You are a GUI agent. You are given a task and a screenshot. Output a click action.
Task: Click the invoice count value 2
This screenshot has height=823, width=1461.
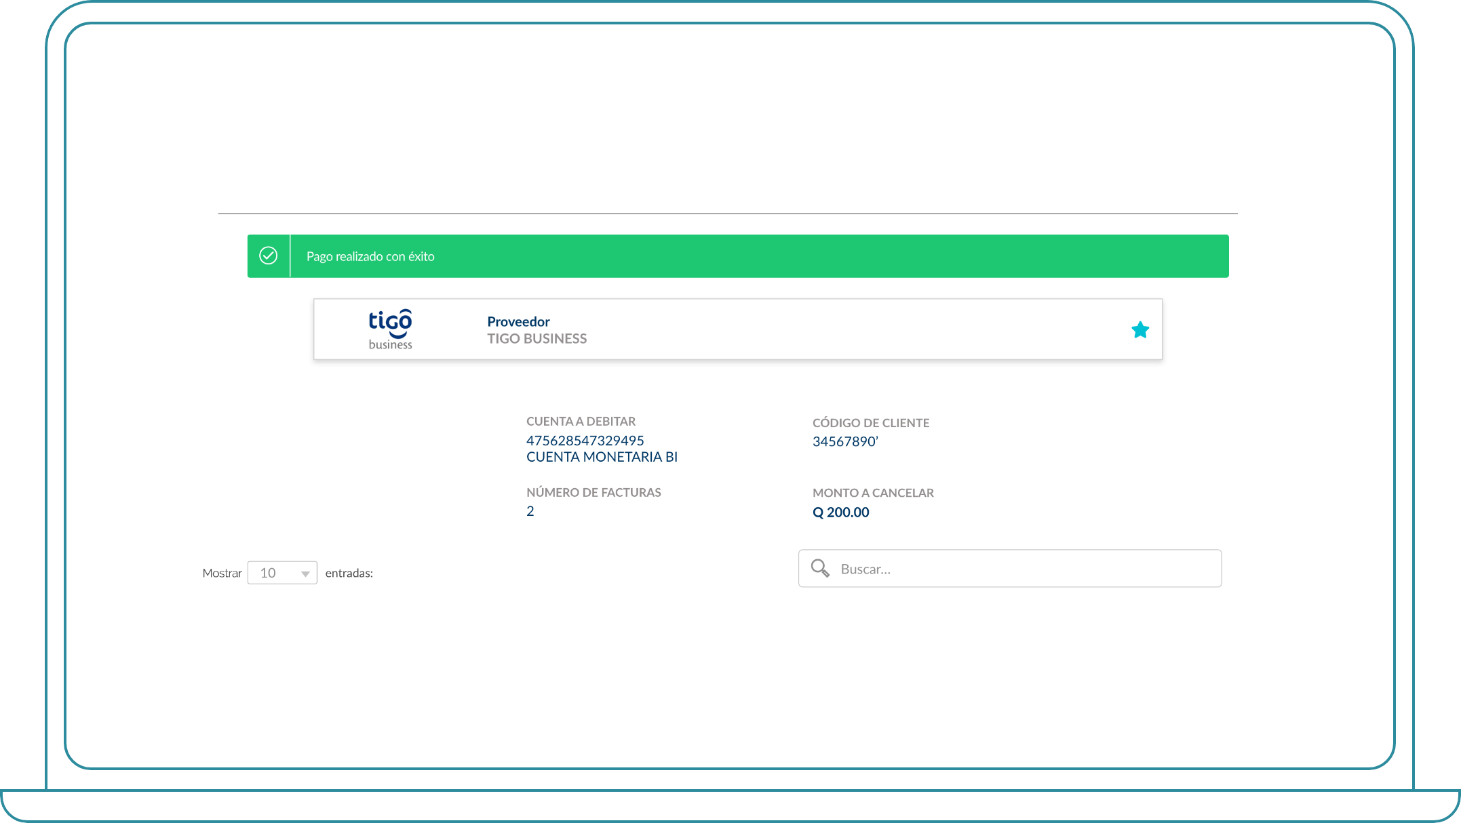click(x=530, y=511)
